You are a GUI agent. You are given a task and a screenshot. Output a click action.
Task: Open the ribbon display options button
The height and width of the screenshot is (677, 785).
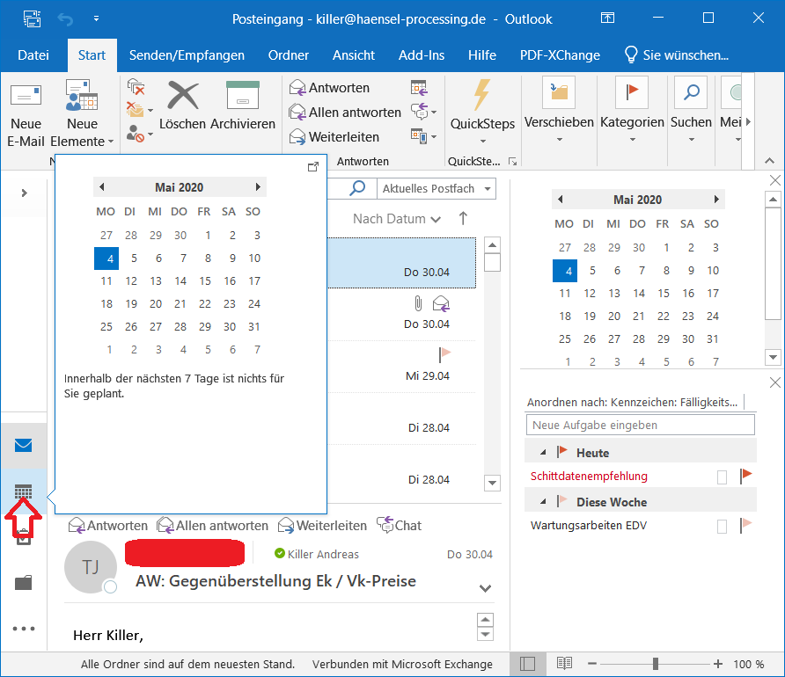pos(607,18)
